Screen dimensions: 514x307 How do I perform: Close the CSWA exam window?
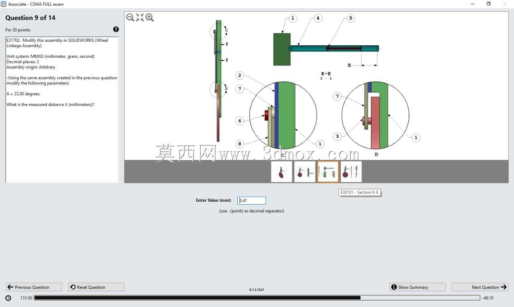tap(505, 4)
